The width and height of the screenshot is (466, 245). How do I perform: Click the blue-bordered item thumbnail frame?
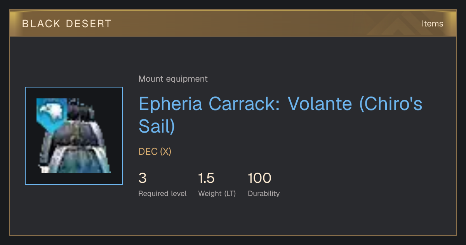tap(74, 136)
